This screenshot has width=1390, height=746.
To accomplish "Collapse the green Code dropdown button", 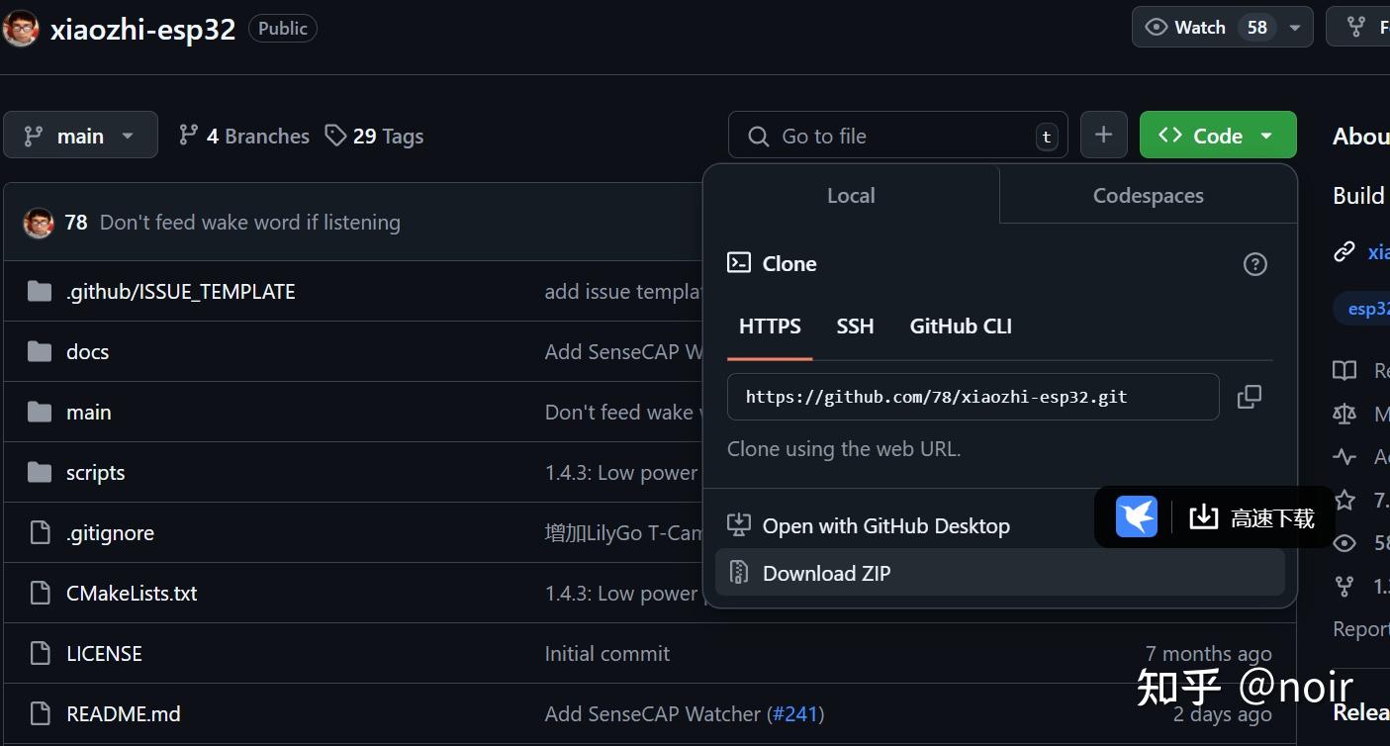I will click(x=1217, y=136).
